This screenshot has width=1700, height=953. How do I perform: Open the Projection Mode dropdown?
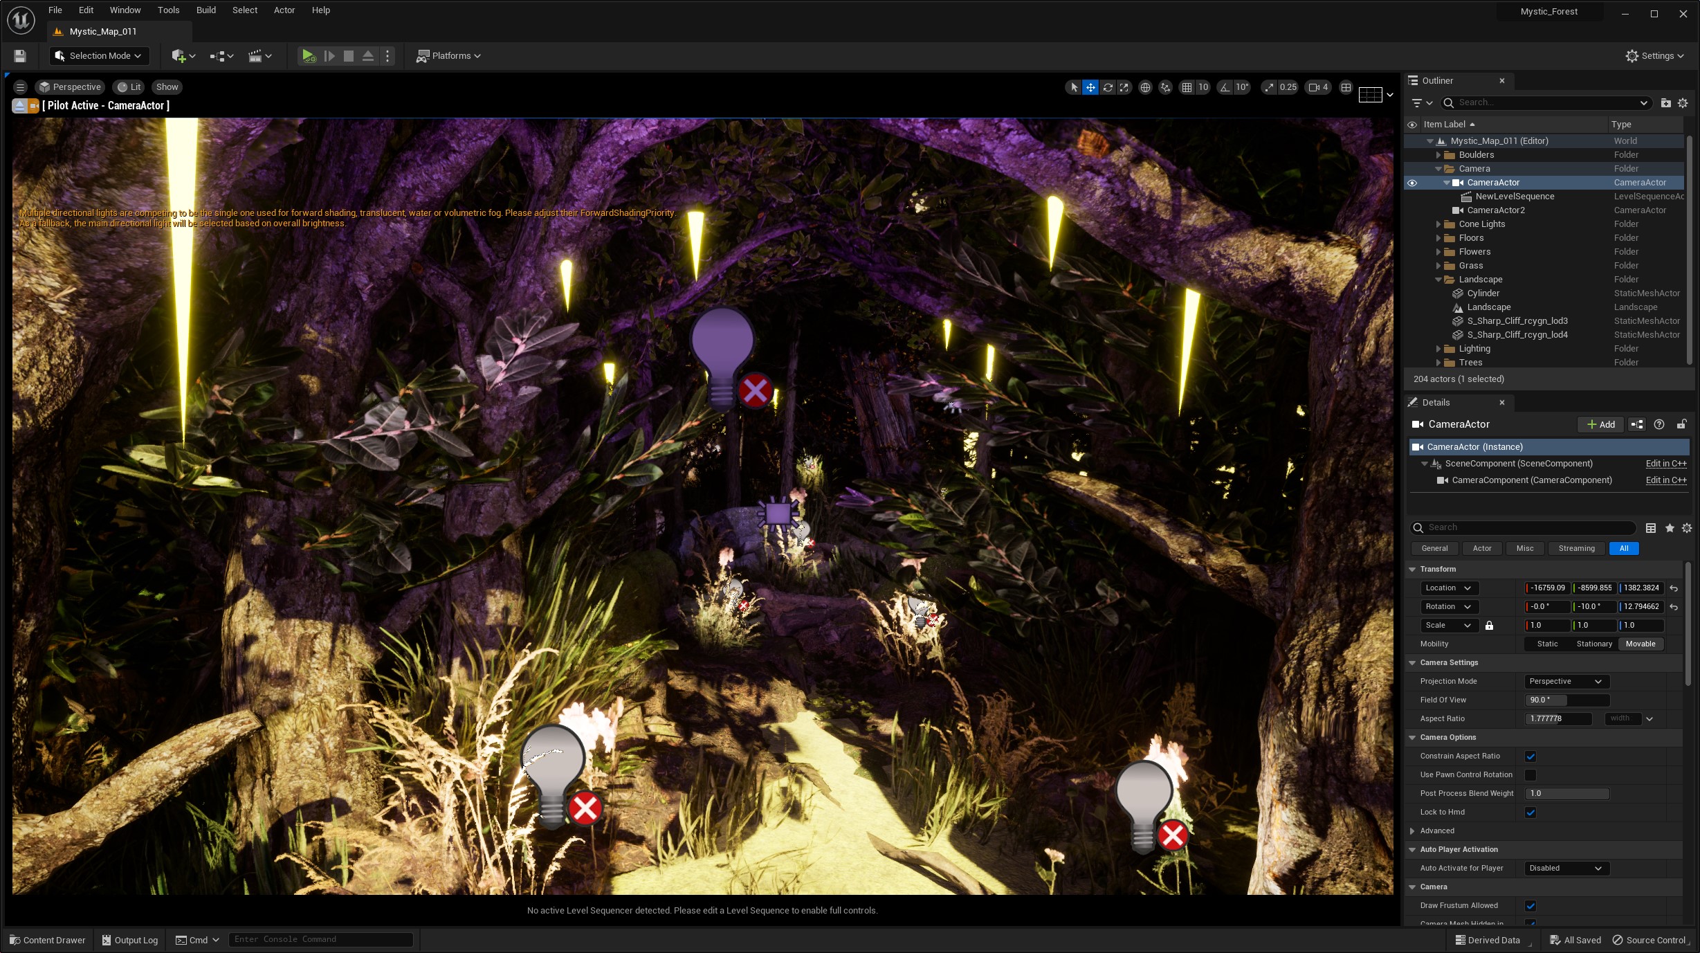(x=1566, y=682)
